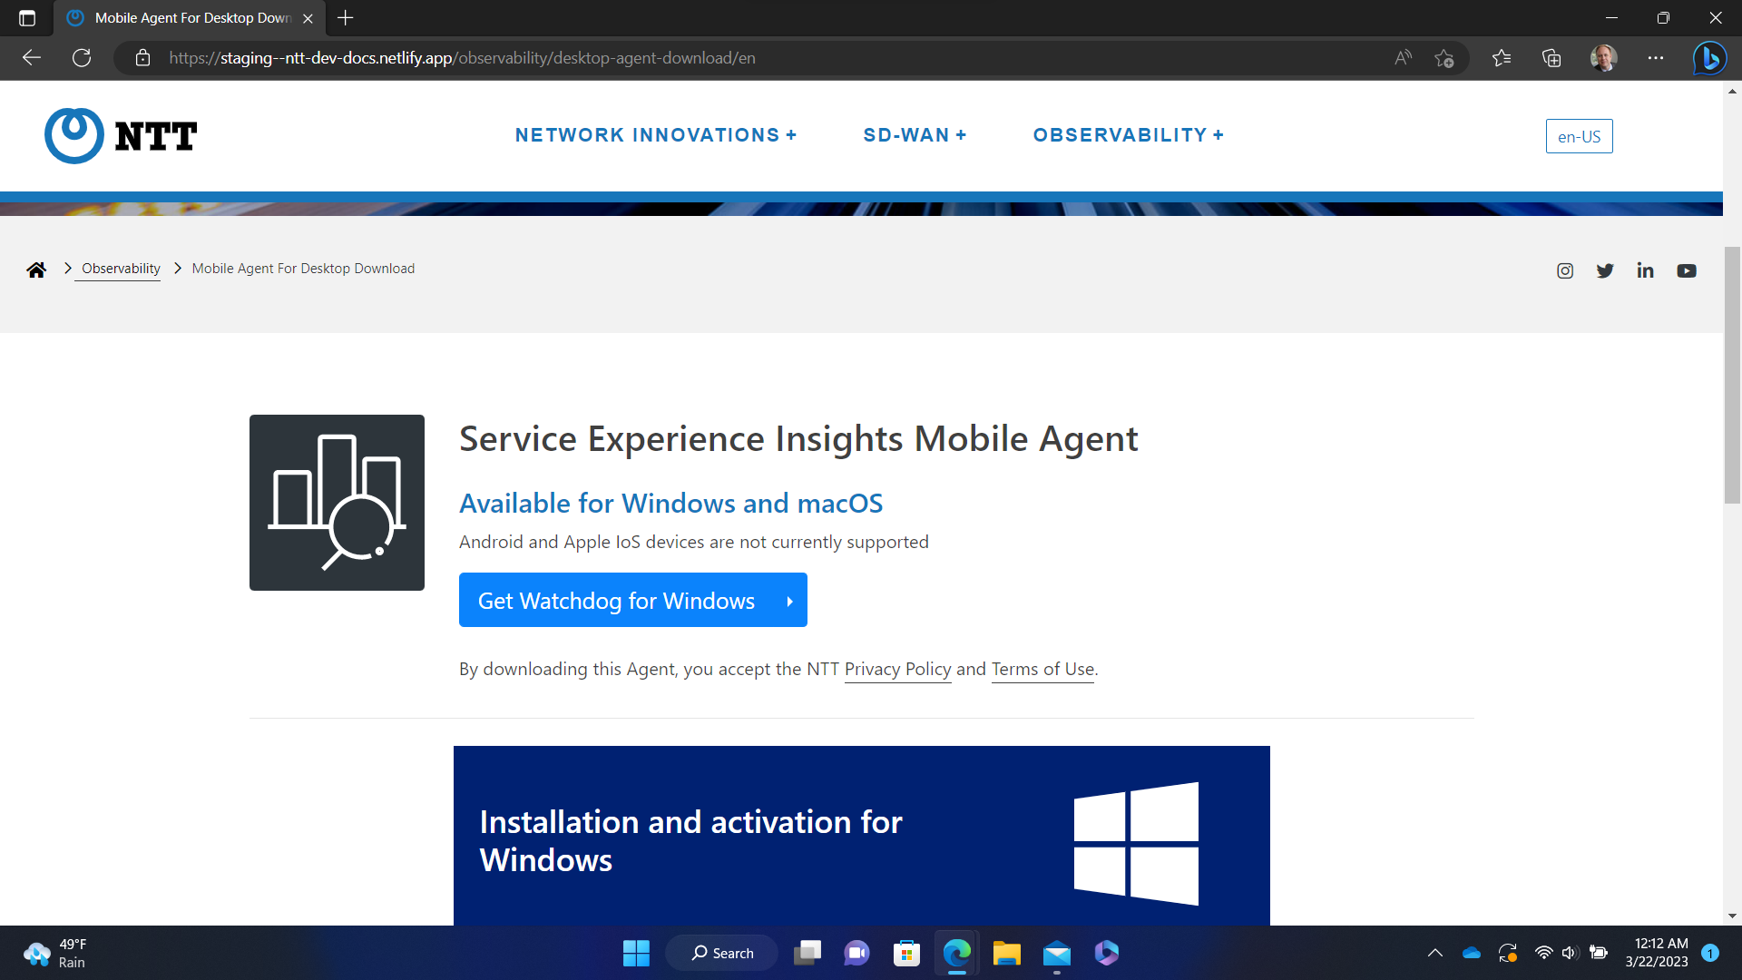
Task: Open Read aloud icon in address bar
Action: [x=1403, y=58]
